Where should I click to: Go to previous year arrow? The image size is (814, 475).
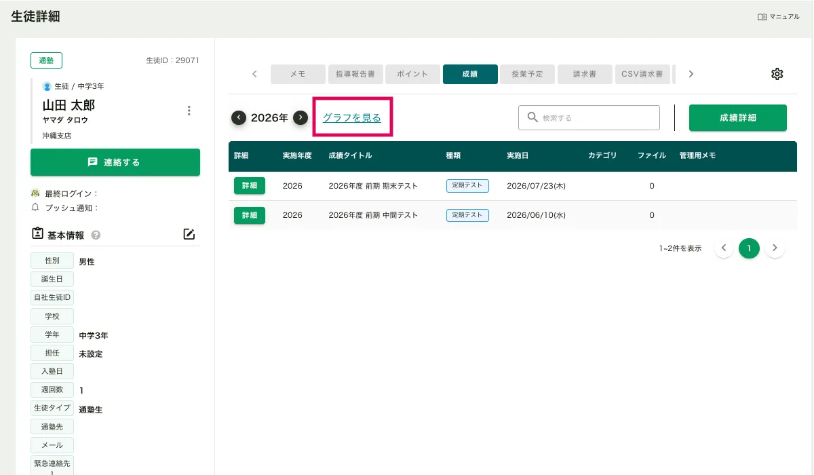[x=239, y=117]
